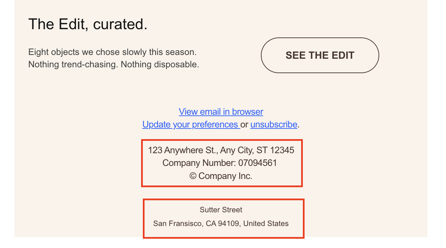Open the View email in browser link
Image resolution: width=446 pixels, height=248 pixels.
pyautogui.click(x=221, y=112)
